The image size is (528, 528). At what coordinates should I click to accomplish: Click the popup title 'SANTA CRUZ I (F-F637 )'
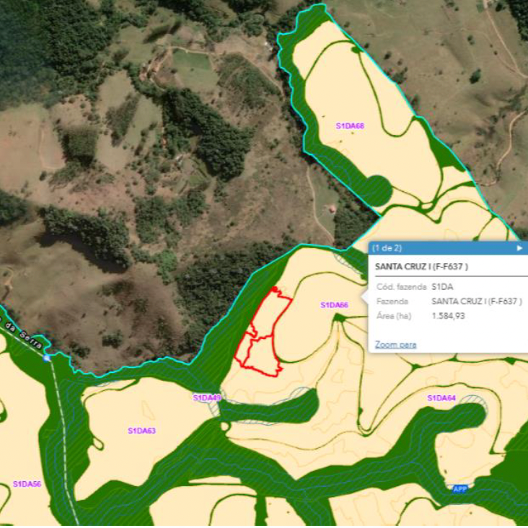421,267
